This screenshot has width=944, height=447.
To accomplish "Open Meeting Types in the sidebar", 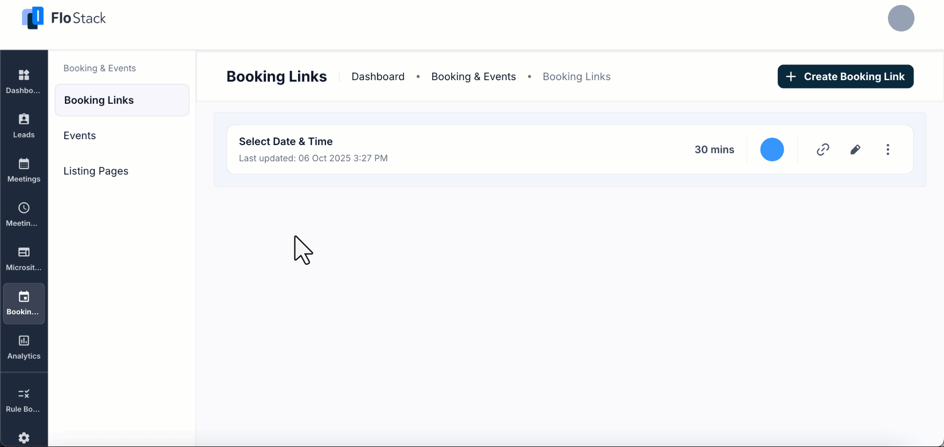I will click(24, 214).
